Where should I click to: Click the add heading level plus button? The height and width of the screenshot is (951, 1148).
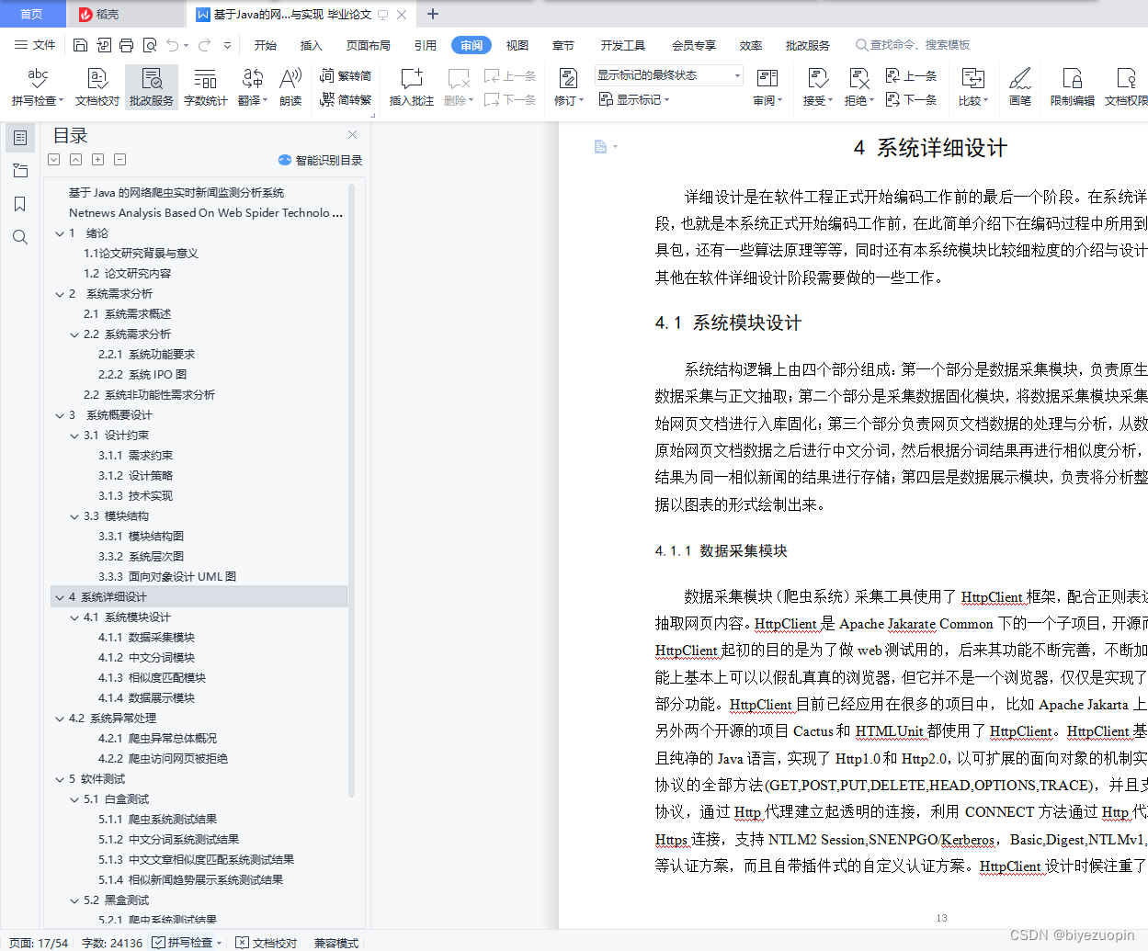click(x=98, y=160)
